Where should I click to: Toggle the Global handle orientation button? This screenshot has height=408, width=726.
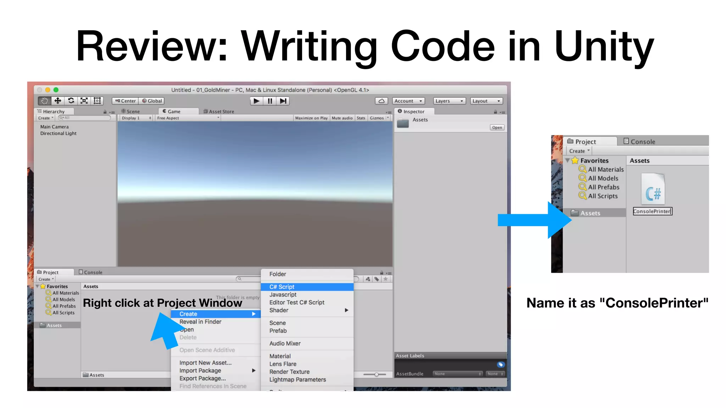pyautogui.click(x=152, y=101)
